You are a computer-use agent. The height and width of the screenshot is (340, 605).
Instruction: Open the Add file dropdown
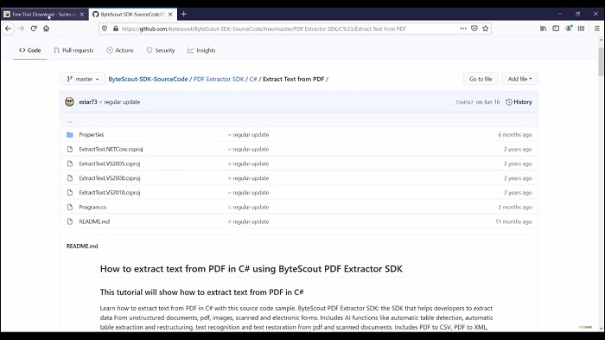click(519, 79)
